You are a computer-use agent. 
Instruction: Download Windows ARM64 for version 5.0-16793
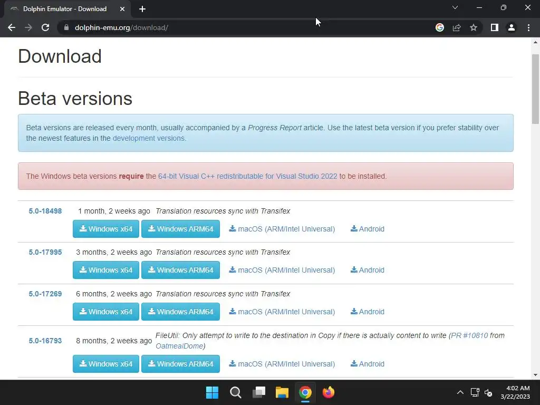[180, 364]
